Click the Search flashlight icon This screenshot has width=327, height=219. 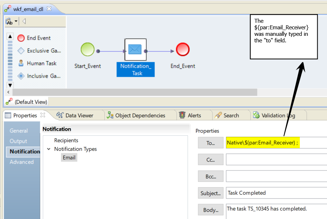tap(218, 115)
